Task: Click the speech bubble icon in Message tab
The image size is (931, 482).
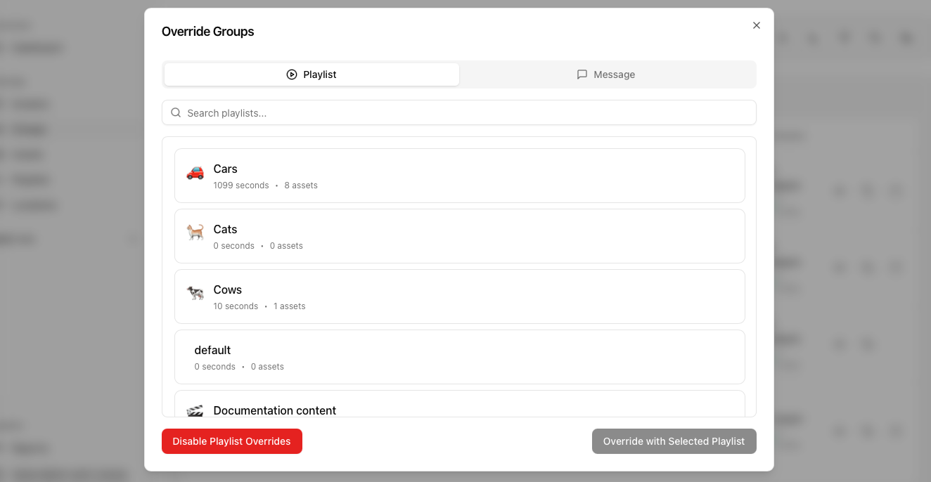Action: [582, 74]
